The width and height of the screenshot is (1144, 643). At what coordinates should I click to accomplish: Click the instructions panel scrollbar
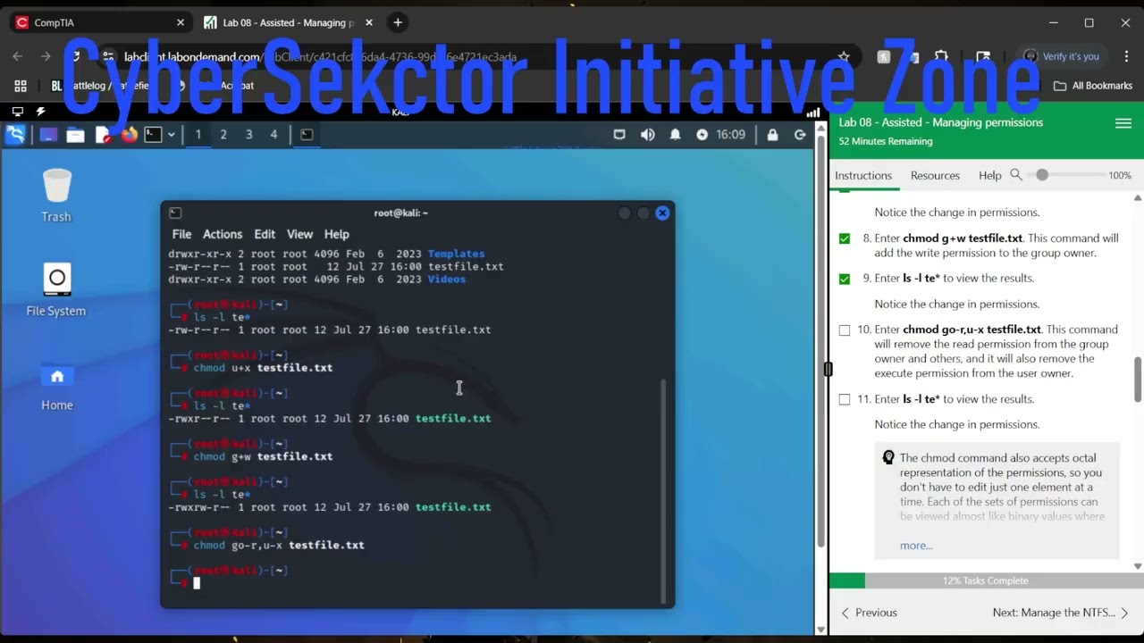pyautogui.click(x=1138, y=380)
